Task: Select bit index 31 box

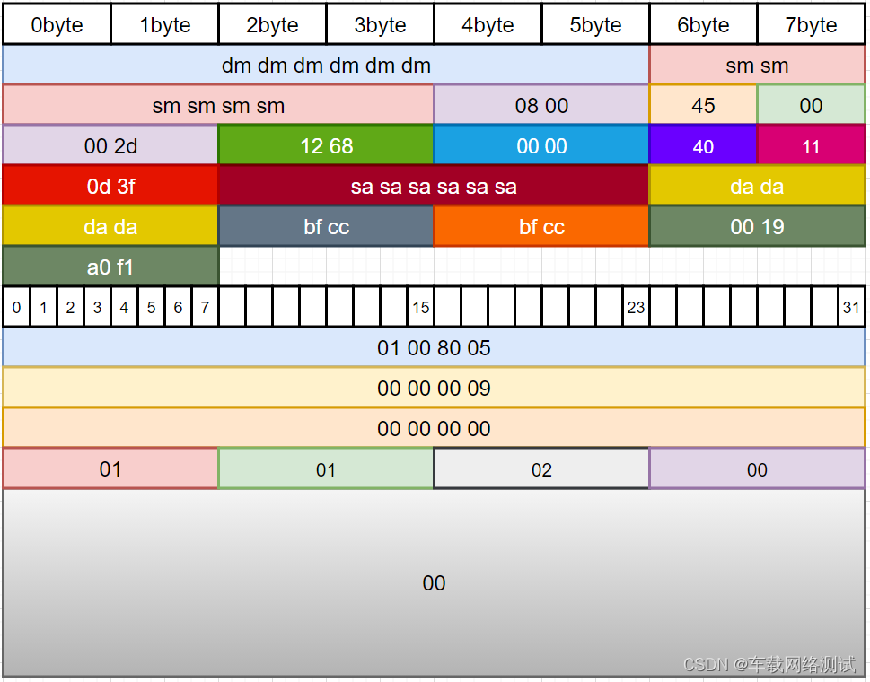Action: (851, 307)
